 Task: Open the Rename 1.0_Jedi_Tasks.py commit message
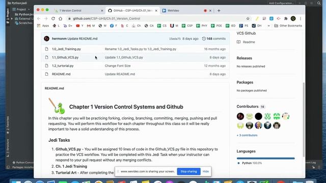click(x=141, y=49)
